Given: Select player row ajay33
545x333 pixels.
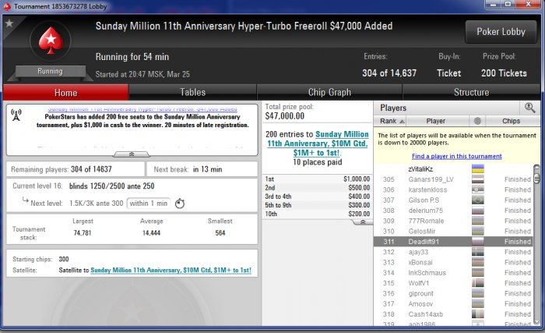Looking at the screenshot, I should tap(453, 252).
